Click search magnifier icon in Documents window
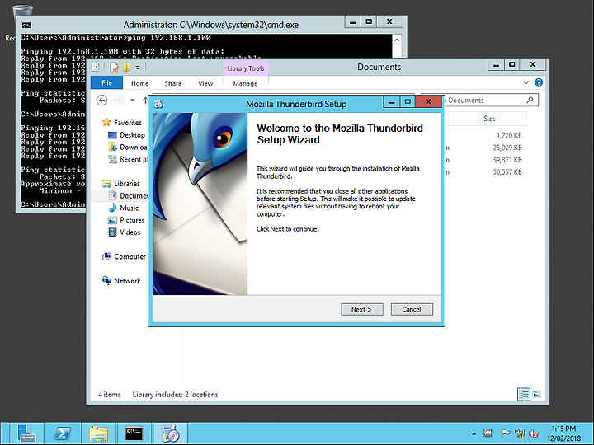 point(530,100)
